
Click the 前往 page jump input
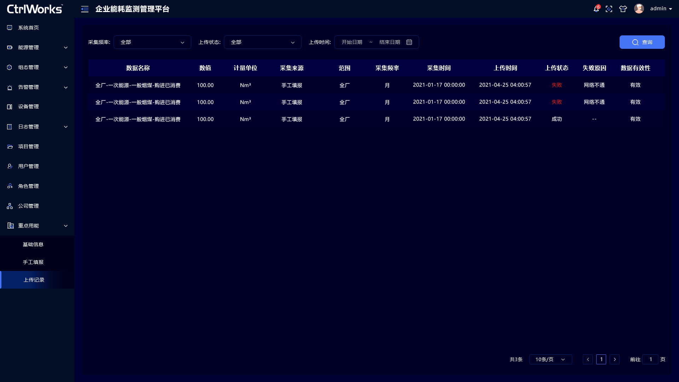[x=650, y=359]
